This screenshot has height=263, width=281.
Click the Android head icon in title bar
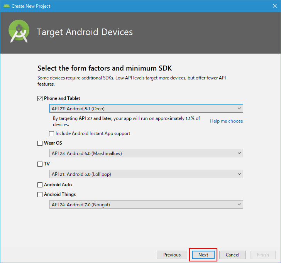pos(6,6)
